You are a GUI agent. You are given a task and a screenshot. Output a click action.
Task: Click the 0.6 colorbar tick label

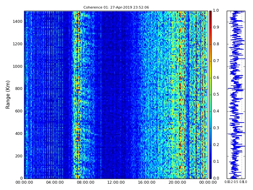point(216,78)
